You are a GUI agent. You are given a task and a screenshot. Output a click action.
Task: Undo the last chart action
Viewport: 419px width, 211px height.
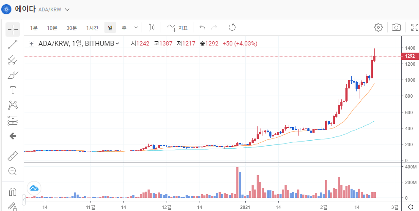202,27
